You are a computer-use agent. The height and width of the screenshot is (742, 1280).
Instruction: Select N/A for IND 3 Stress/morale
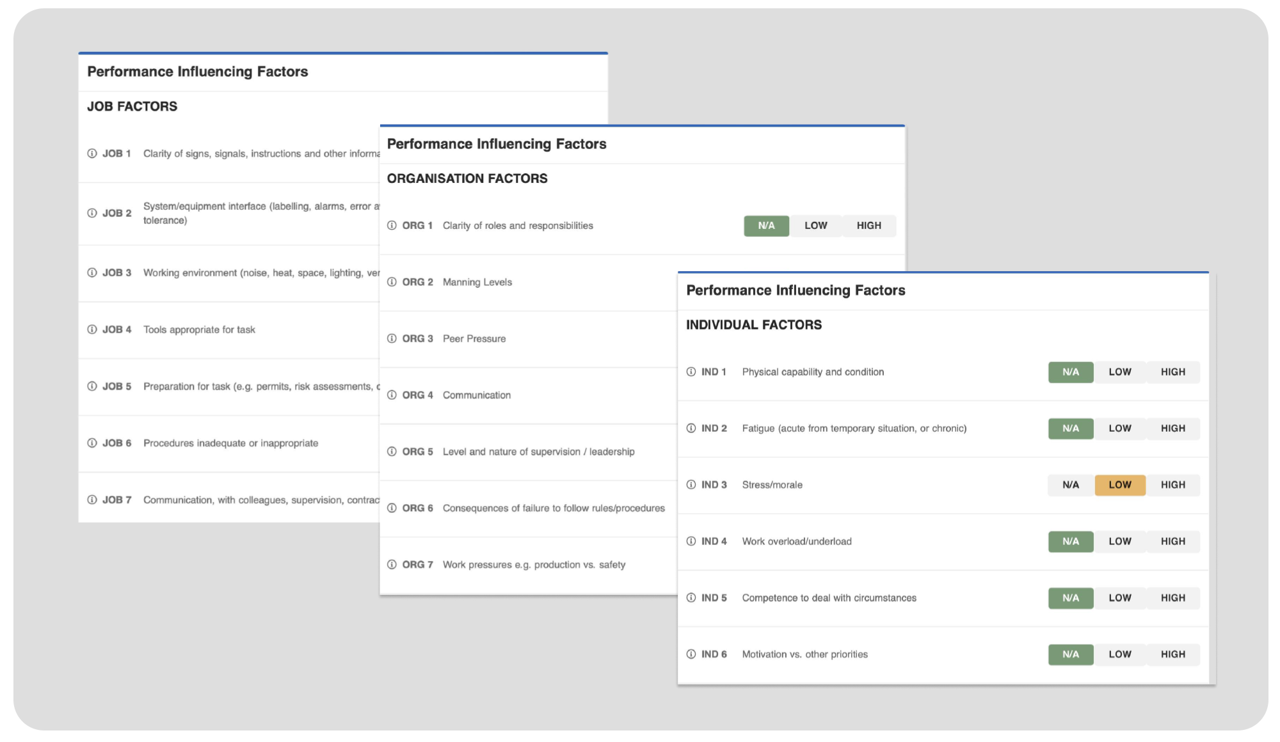point(1071,485)
